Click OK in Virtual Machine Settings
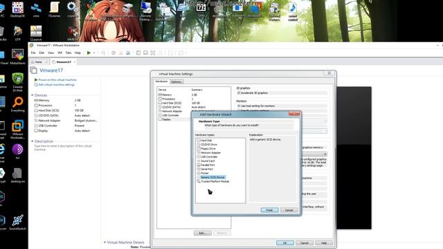This screenshot has height=249, width=443. (x=284, y=243)
